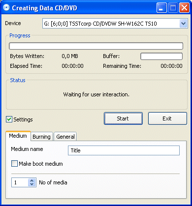This screenshot has width=192, height=206.
Task: Decrease No of media with down arrow
Action: 32,184
